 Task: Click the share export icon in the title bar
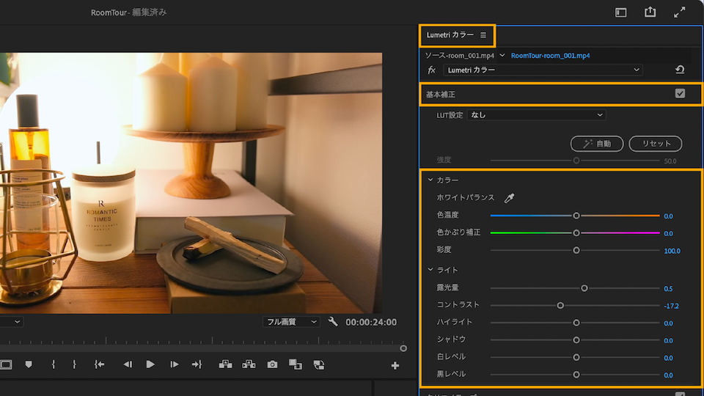click(x=650, y=12)
